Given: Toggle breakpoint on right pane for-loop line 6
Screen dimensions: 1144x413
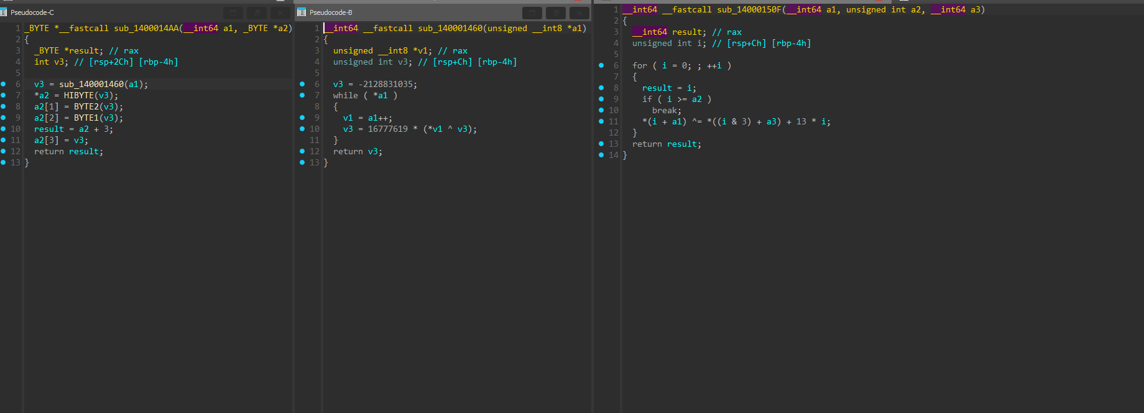Looking at the screenshot, I should pyautogui.click(x=601, y=65).
